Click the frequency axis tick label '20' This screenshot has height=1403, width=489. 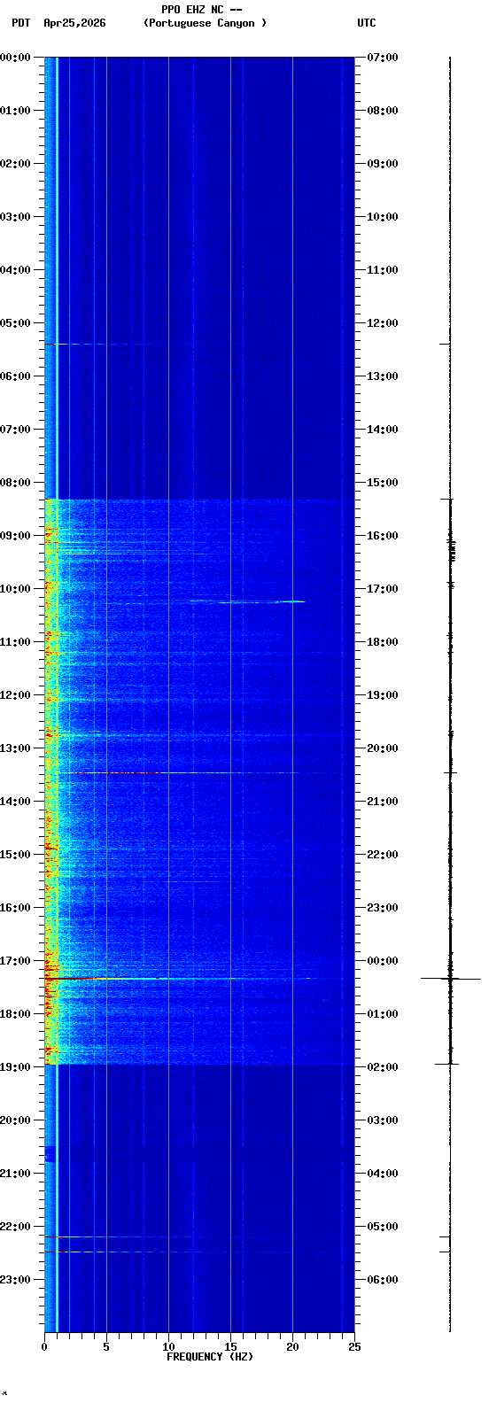(x=292, y=1347)
